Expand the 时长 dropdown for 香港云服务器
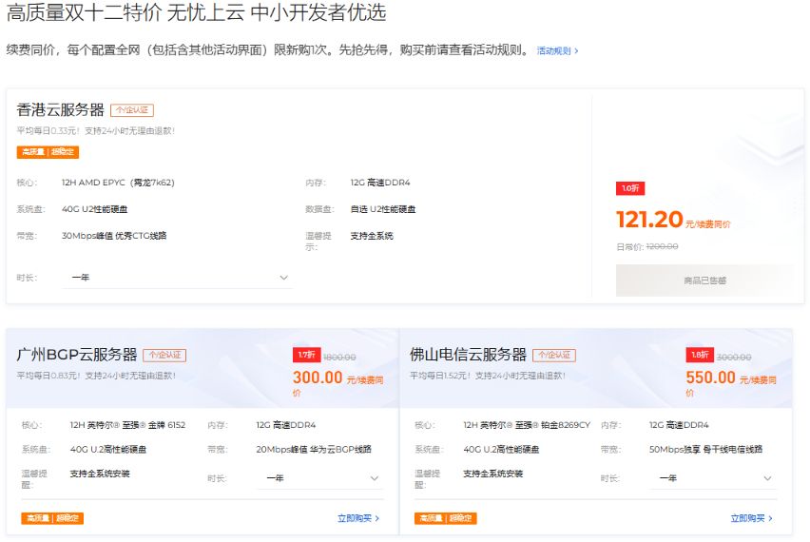The image size is (810, 542). 177,278
